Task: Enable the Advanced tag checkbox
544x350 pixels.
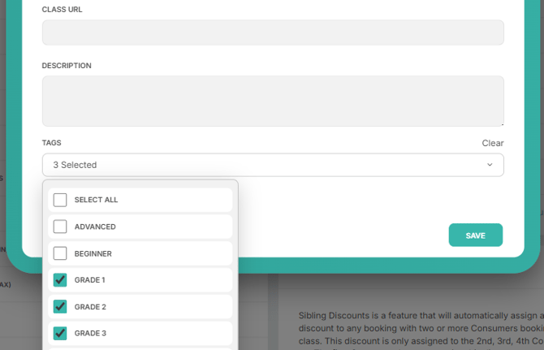Action: point(60,227)
